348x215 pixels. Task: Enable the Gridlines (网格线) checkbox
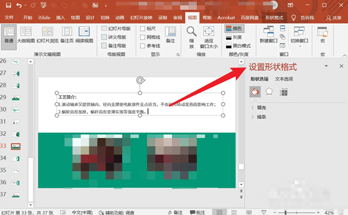coord(143,37)
